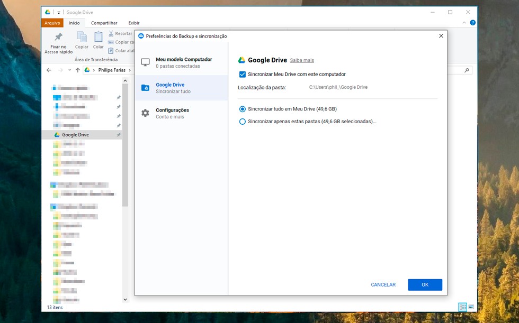Open the Compartilhar ribbon tab

point(104,23)
